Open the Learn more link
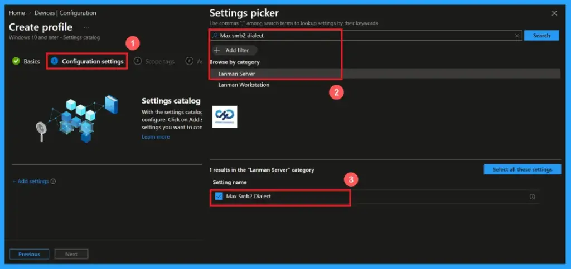Image resolution: width=571 pixels, height=269 pixels. pyautogui.click(x=156, y=137)
